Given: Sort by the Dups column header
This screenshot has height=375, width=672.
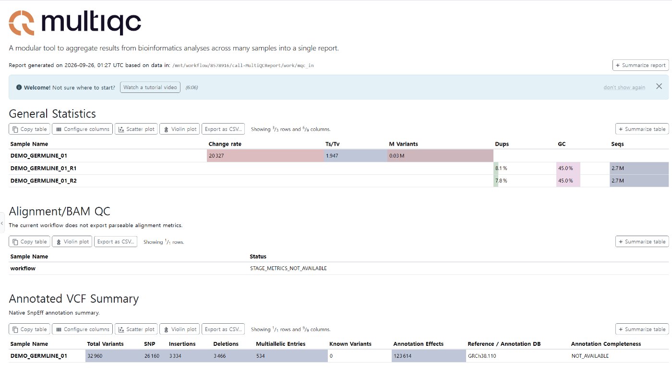Looking at the screenshot, I should (502, 144).
